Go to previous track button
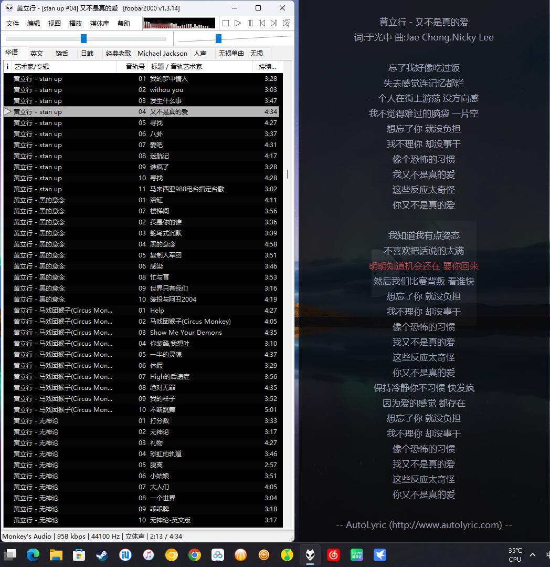This screenshot has width=550, height=567. point(262,23)
